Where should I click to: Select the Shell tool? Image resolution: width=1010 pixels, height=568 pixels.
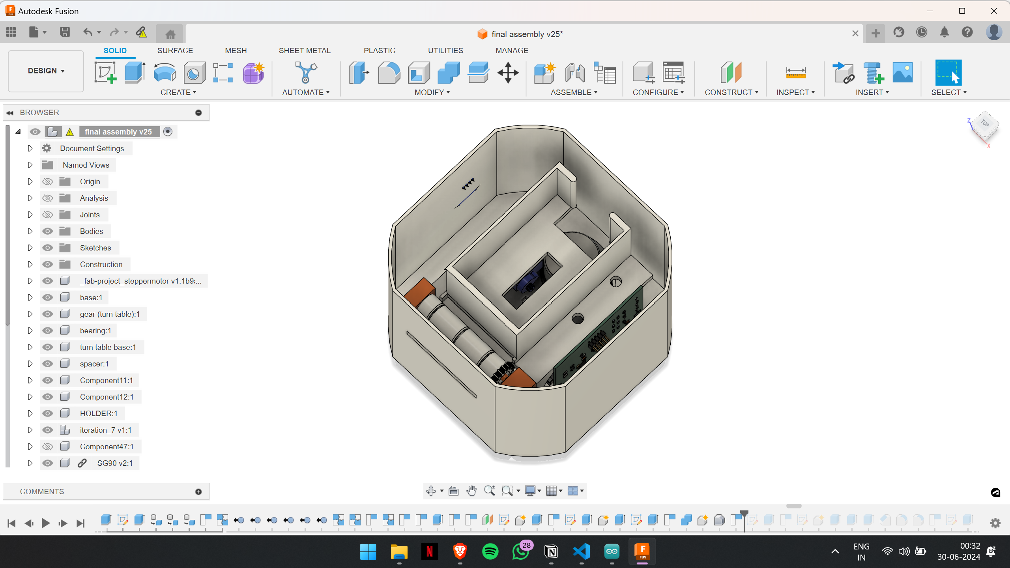(x=419, y=73)
